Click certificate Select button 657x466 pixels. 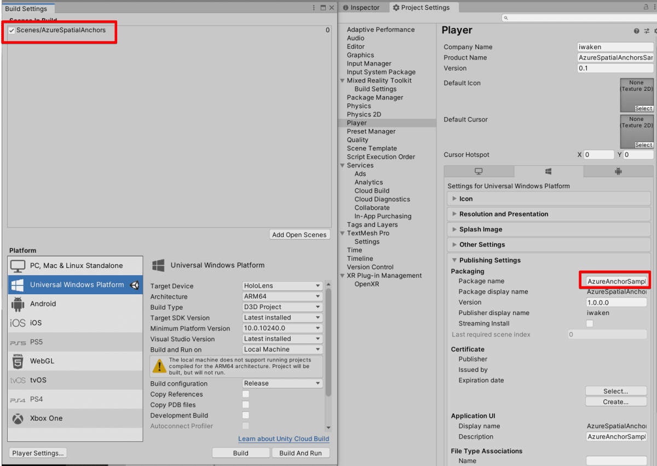616,391
